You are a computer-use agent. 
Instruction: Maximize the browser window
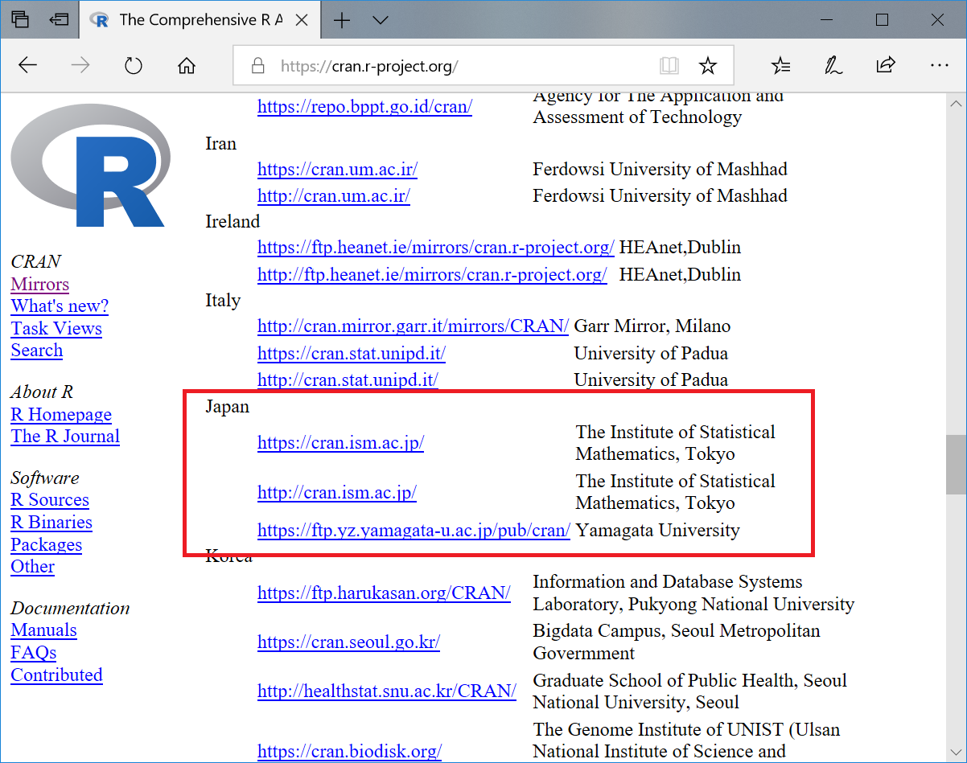coord(883,20)
